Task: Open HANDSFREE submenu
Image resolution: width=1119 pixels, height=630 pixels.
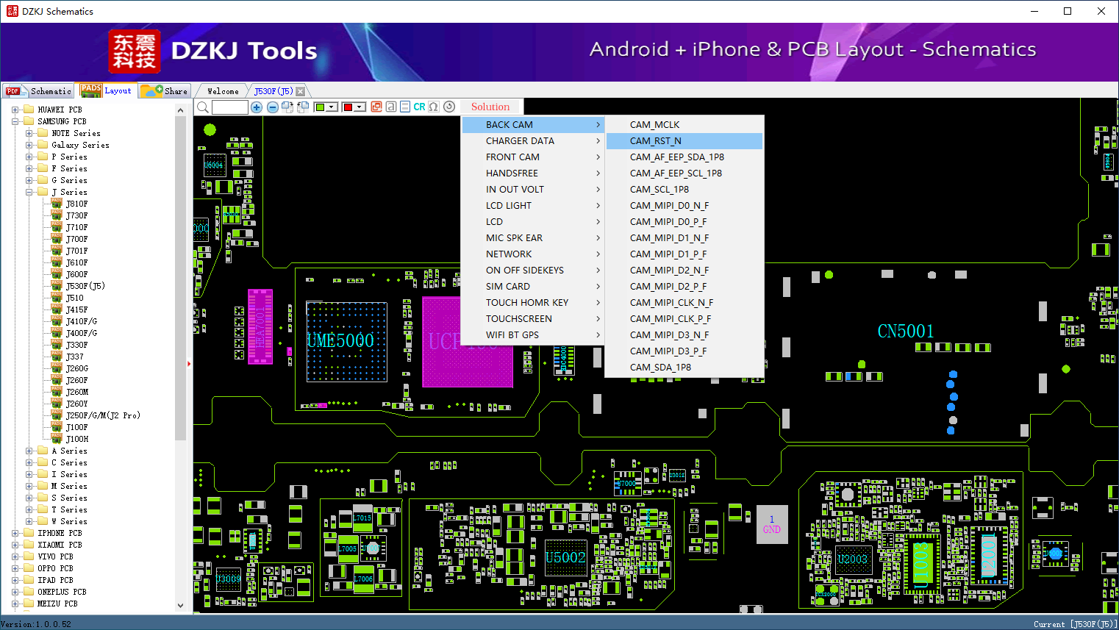Action: [x=534, y=173]
